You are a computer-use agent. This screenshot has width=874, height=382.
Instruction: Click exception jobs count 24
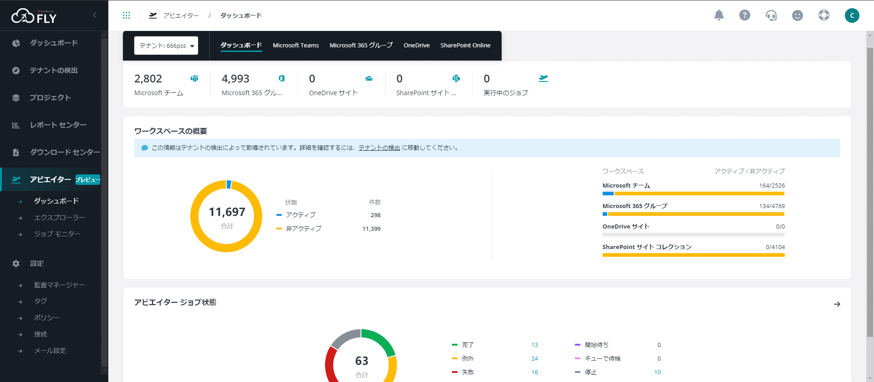pyautogui.click(x=534, y=359)
